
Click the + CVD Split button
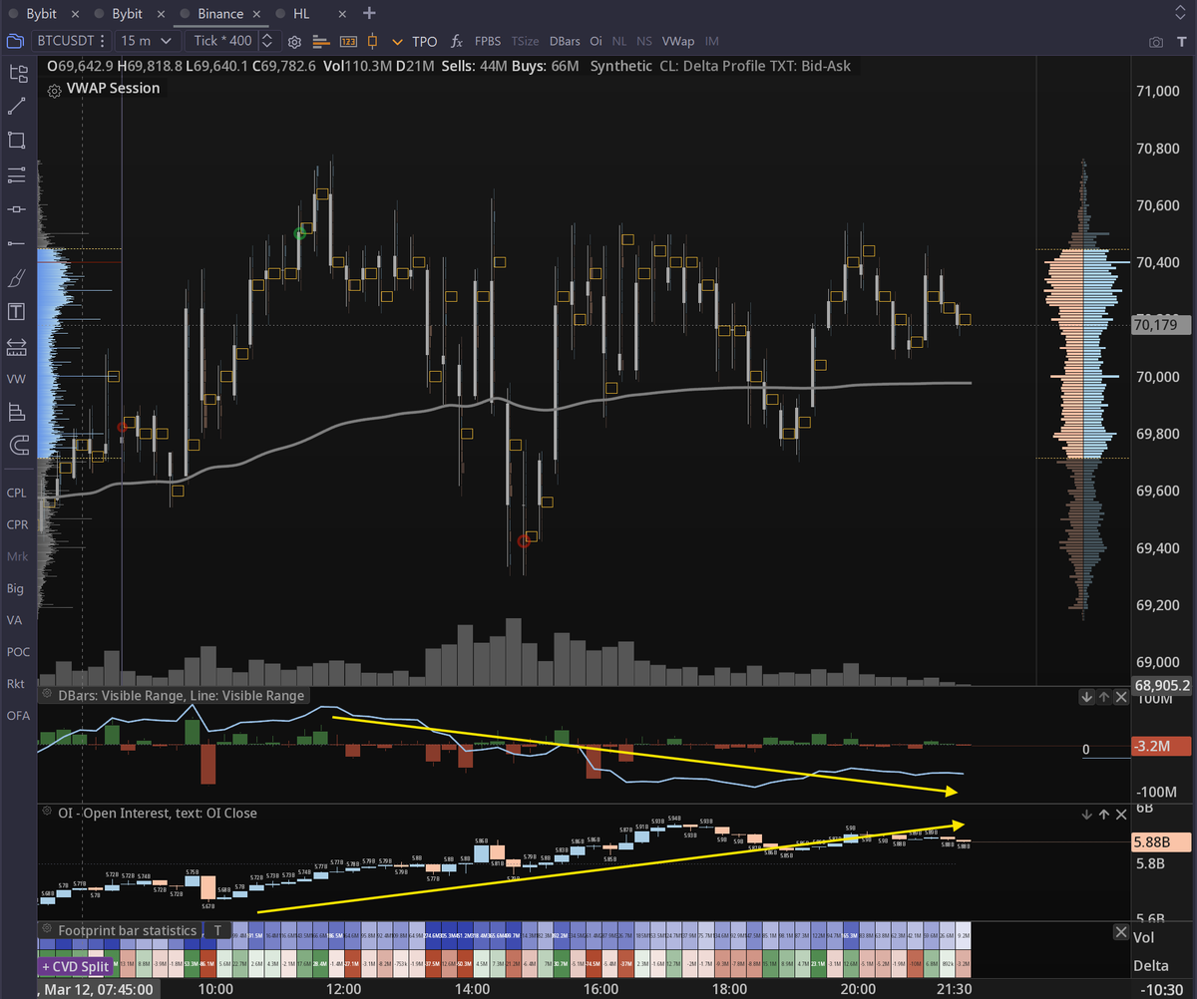pyautogui.click(x=78, y=967)
